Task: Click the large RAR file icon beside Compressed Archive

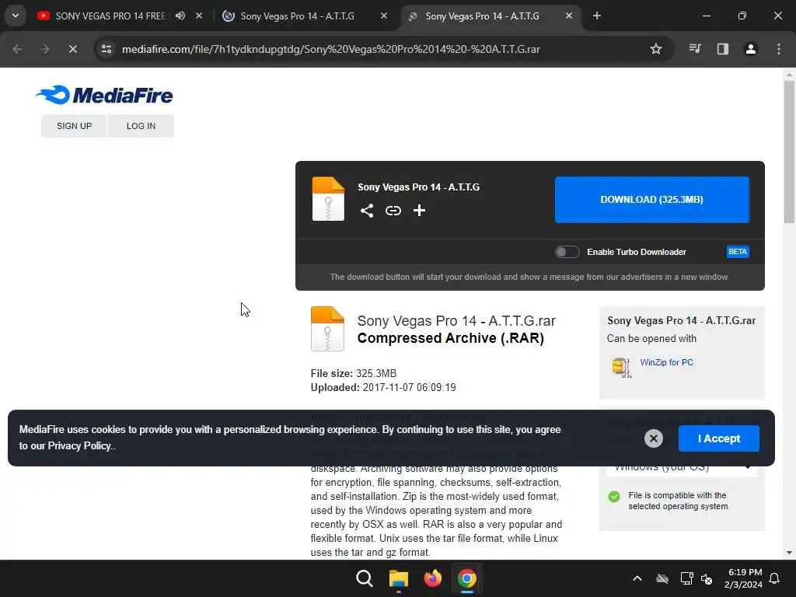Action: click(x=327, y=329)
